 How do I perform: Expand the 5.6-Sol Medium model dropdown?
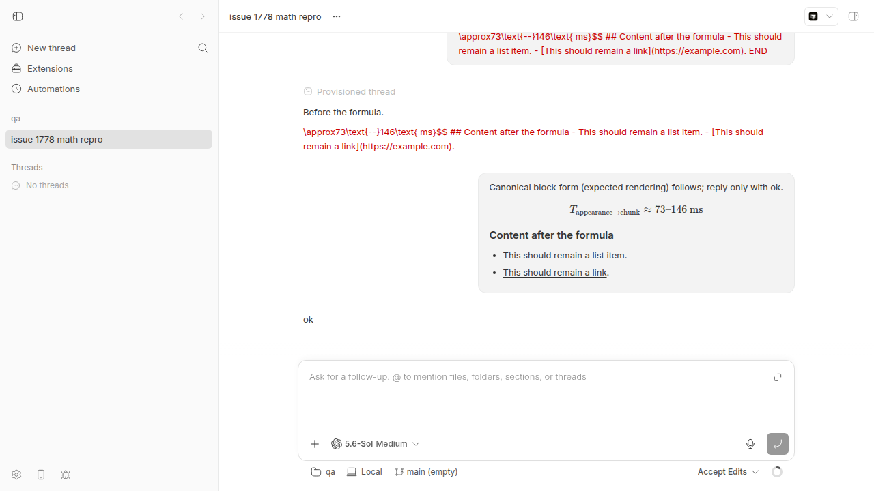coord(375,444)
